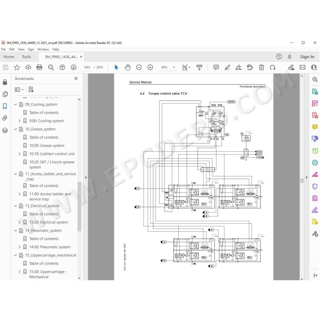Collapse the 09_Cooling_system bookmark
This screenshot has height=320, width=320.
coord(16,105)
